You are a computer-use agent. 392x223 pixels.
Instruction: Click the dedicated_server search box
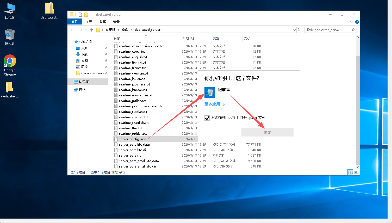[328, 30]
